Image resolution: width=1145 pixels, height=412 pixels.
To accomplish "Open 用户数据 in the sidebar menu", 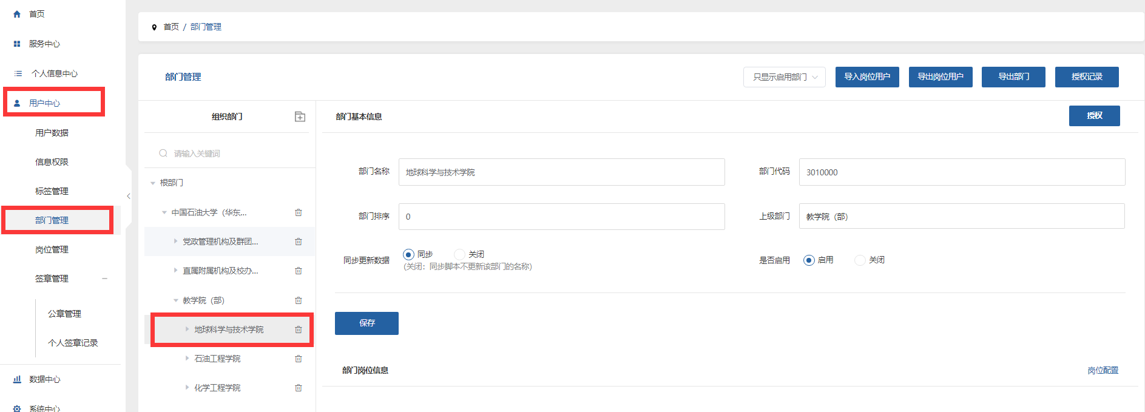I will pyautogui.click(x=52, y=133).
